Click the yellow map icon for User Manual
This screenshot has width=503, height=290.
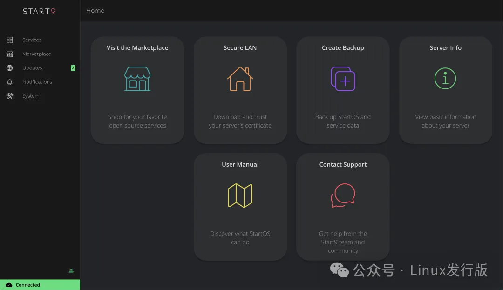click(x=240, y=196)
